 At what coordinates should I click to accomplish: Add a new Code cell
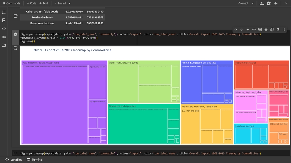pos(31,3)
